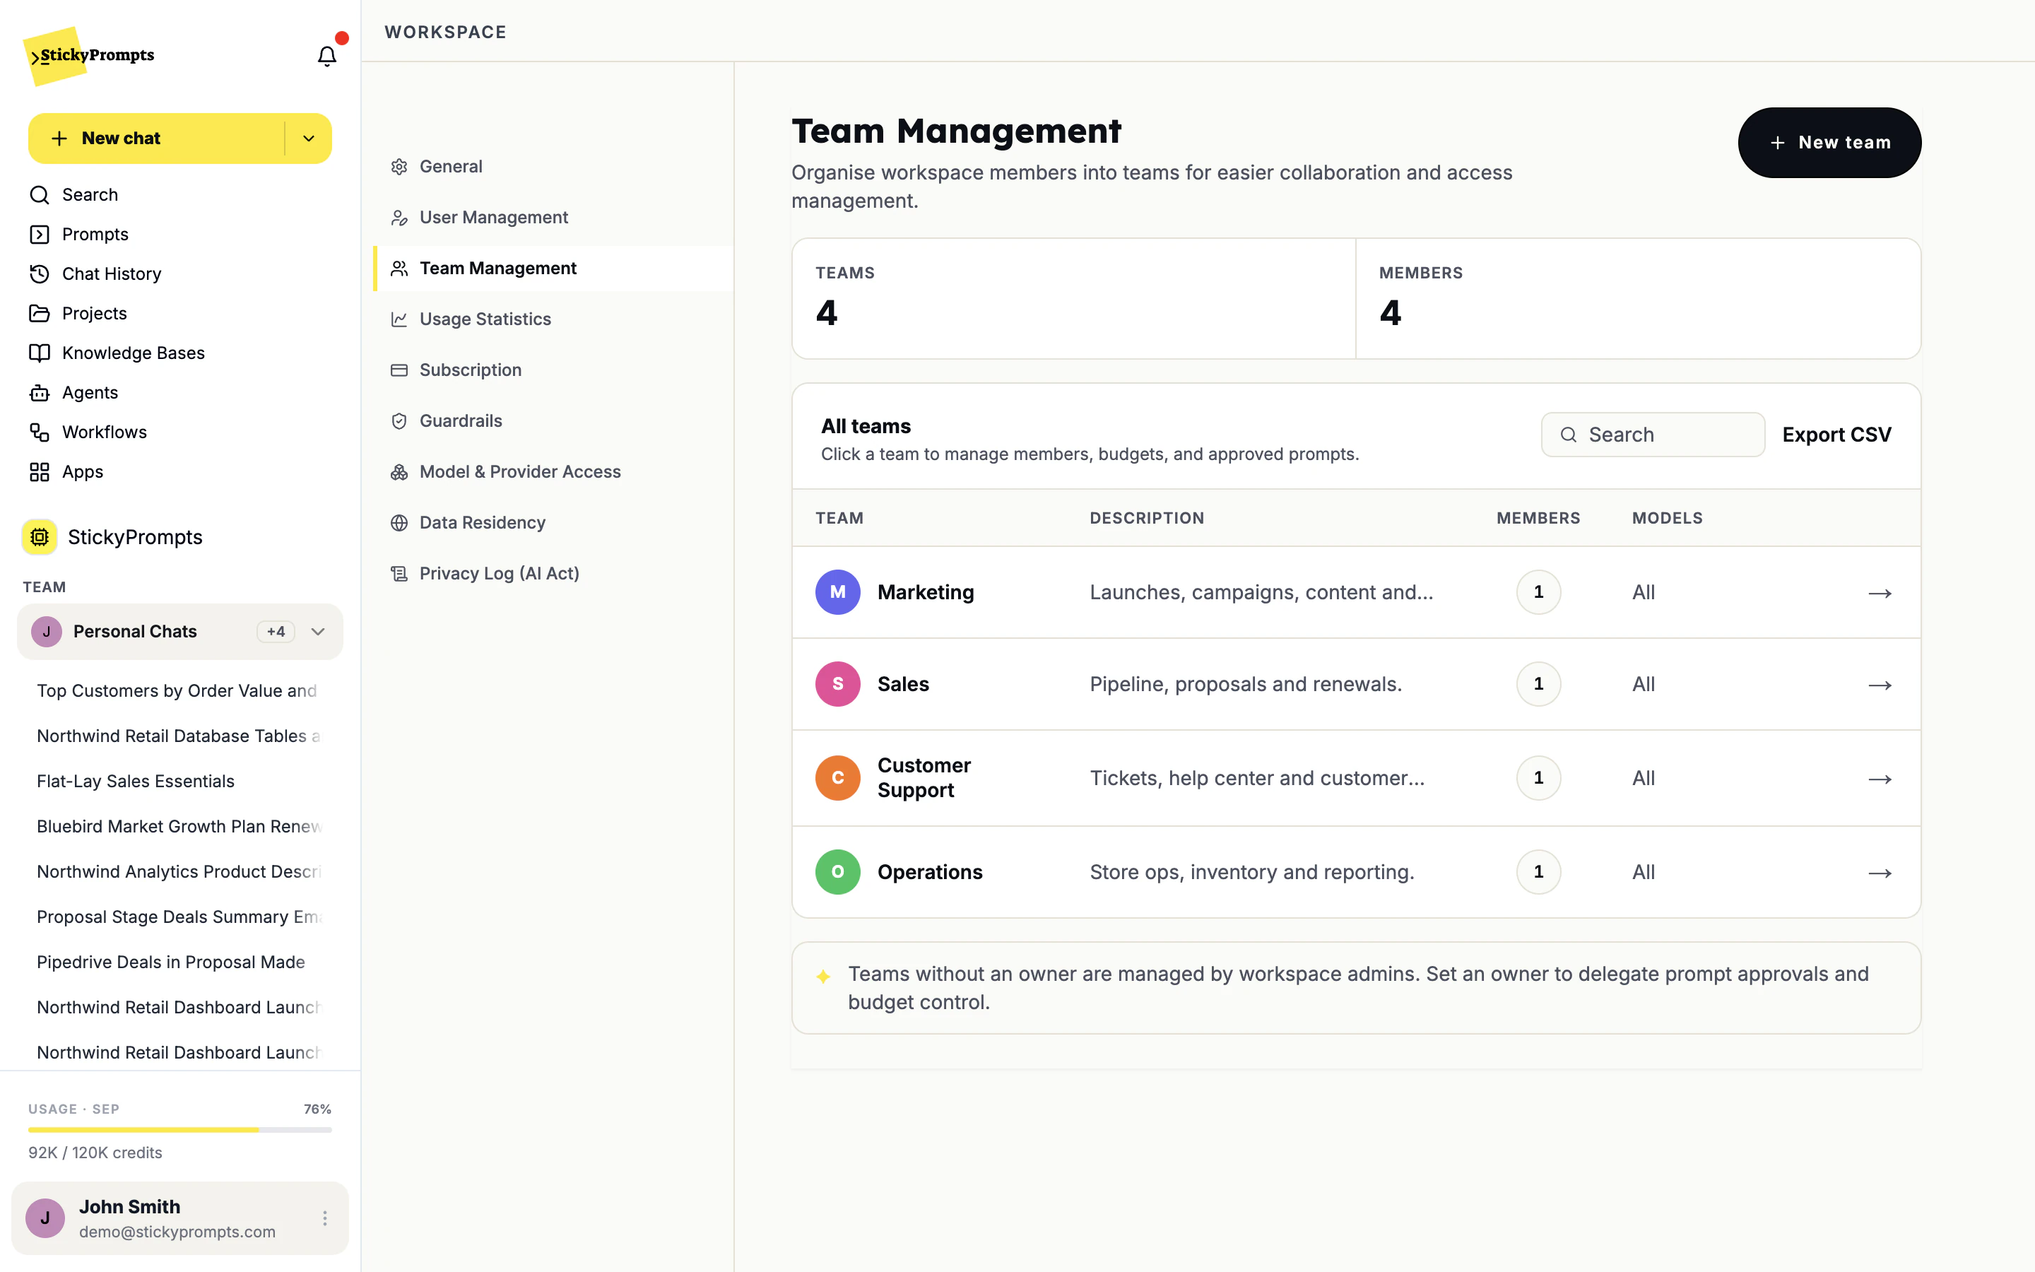
Task: Open Data Residency settings
Action: 553,522
